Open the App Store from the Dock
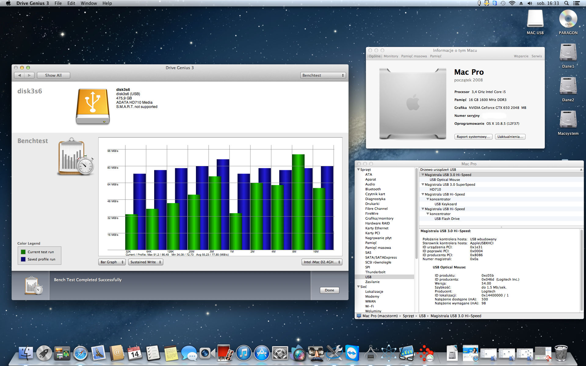 tap(262, 353)
